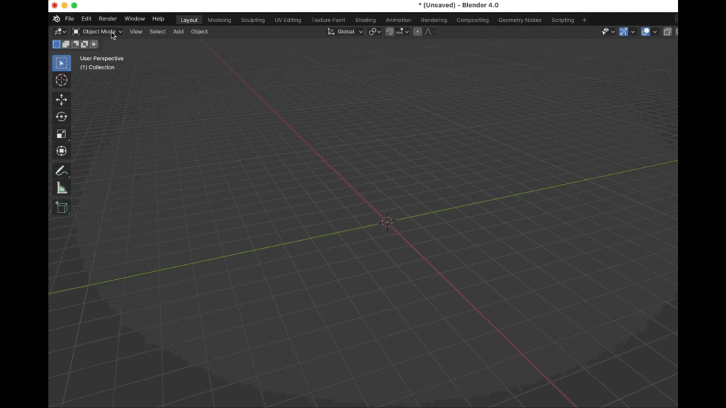Activate the Rotate tool
Viewport: 726px width, 408px height.
tap(62, 117)
